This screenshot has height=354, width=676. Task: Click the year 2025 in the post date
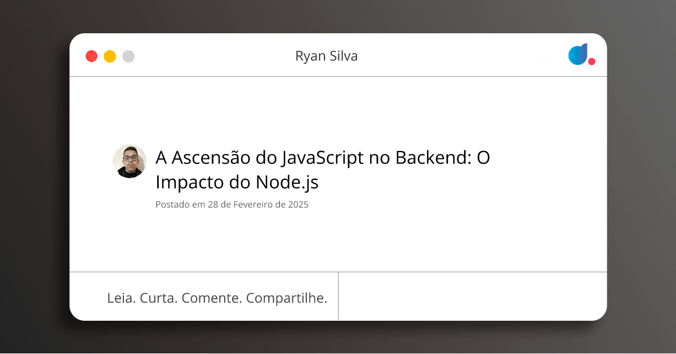point(299,205)
